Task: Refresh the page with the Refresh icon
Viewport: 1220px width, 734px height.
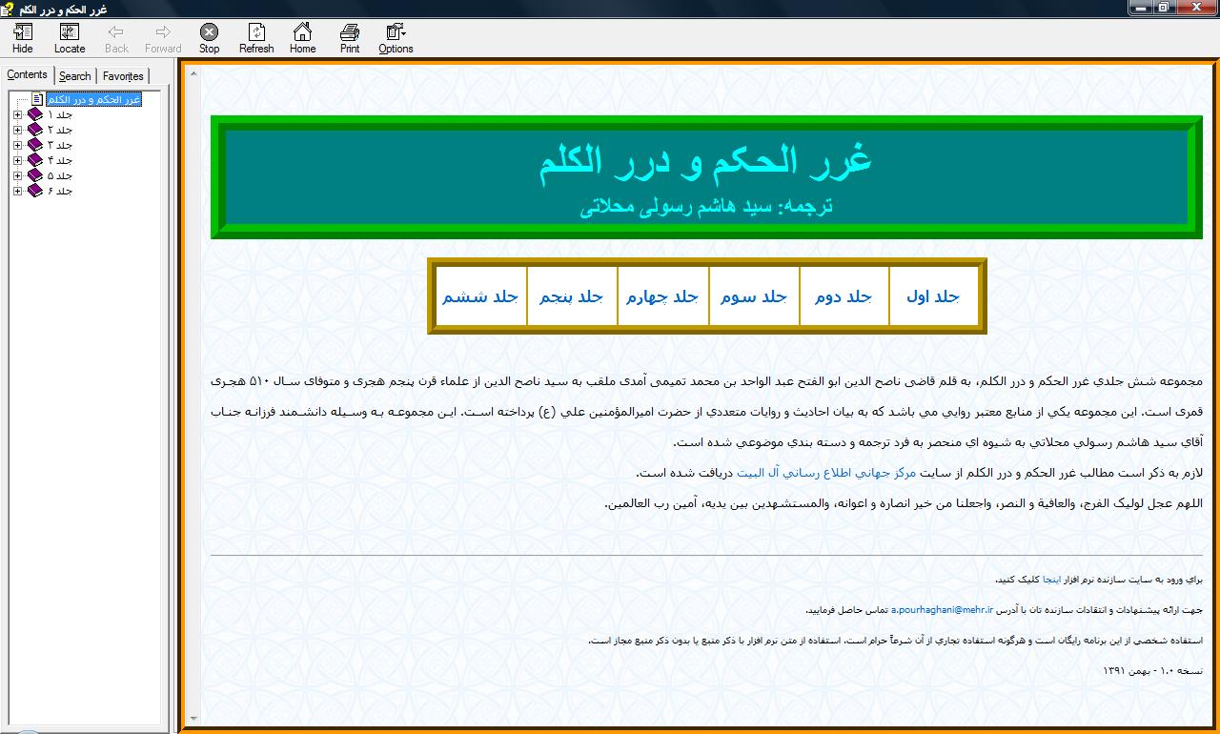Action: [x=255, y=37]
